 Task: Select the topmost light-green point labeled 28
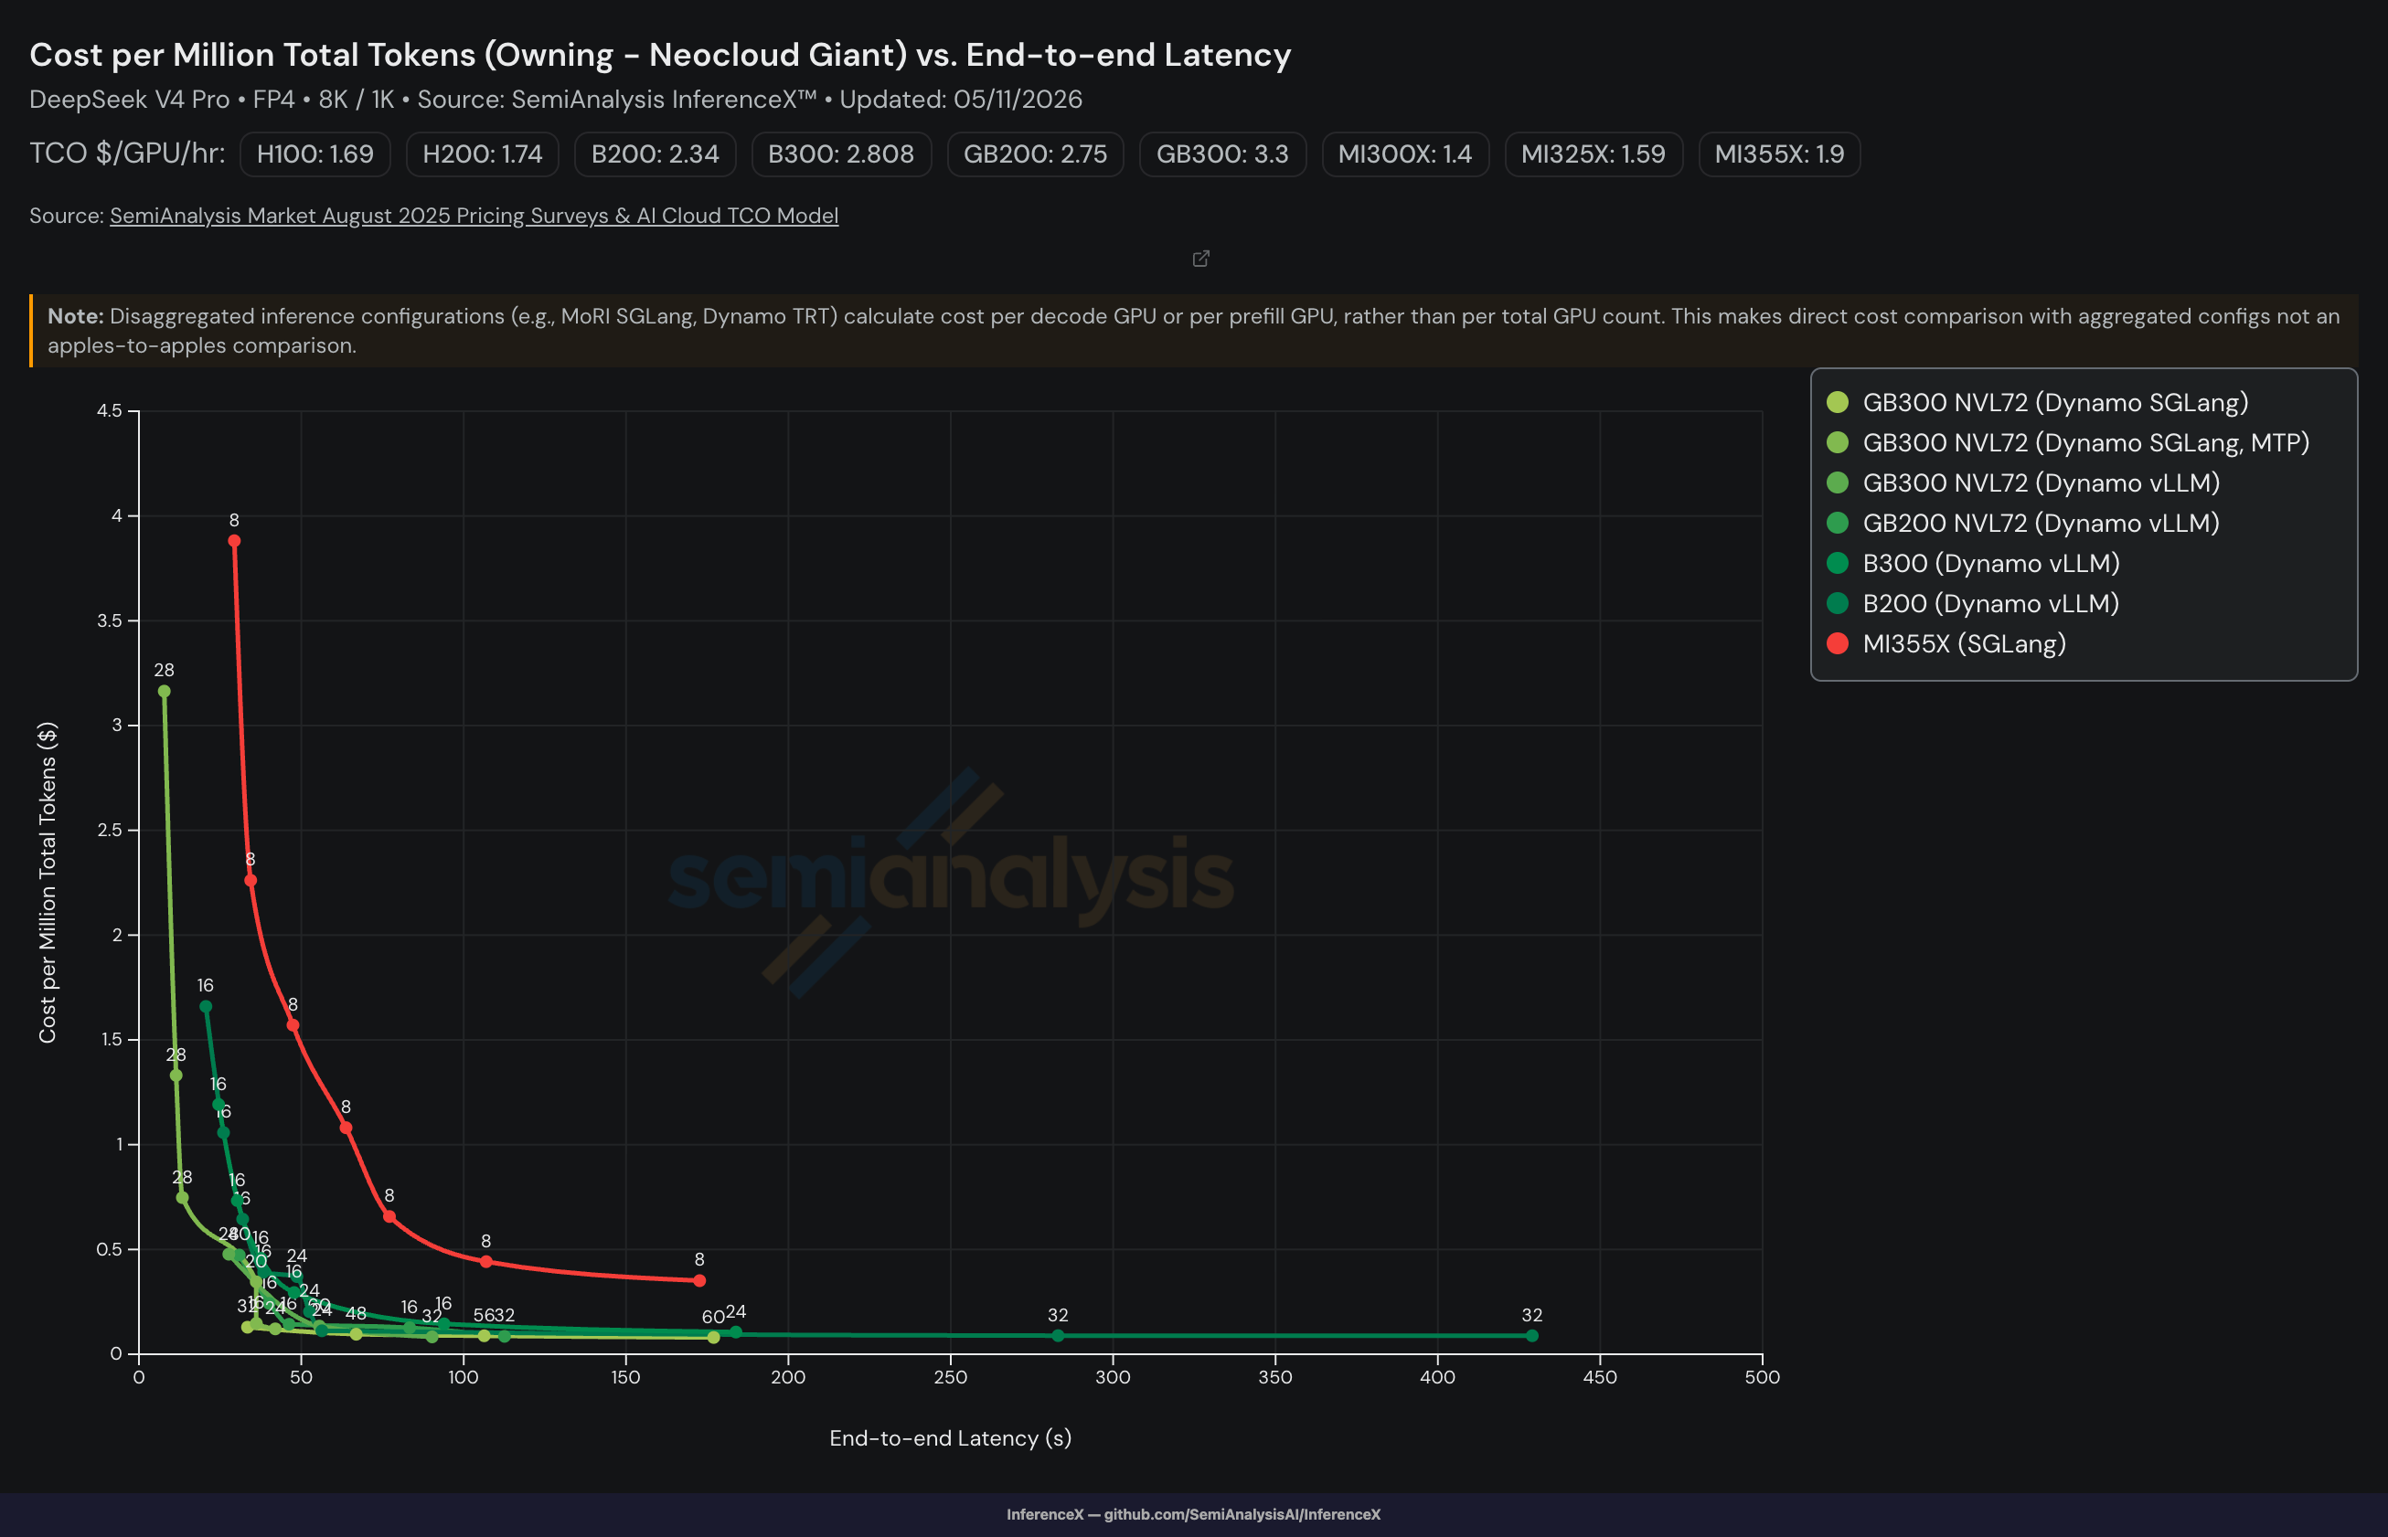pos(164,692)
